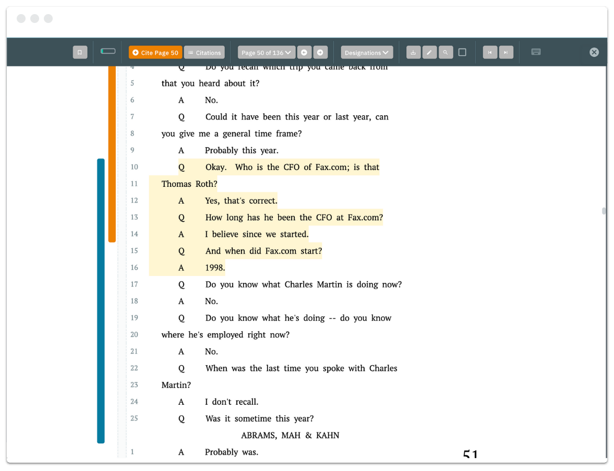
Task: Go forward one page using the right arrow
Action: point(320,52)
